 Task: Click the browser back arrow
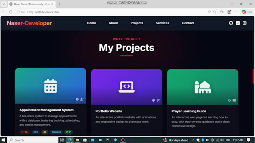4,12
